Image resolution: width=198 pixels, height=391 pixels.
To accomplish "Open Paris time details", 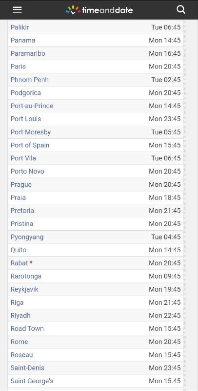I will click(x=18, y=66).
